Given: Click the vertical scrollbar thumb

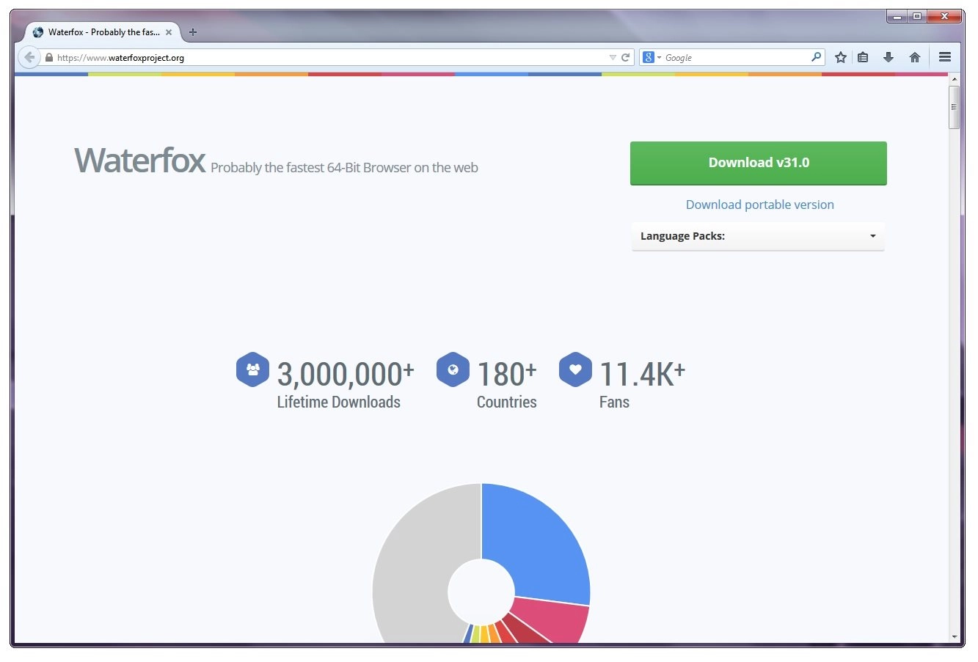Looking at the screenshot, I should point(954,107).
